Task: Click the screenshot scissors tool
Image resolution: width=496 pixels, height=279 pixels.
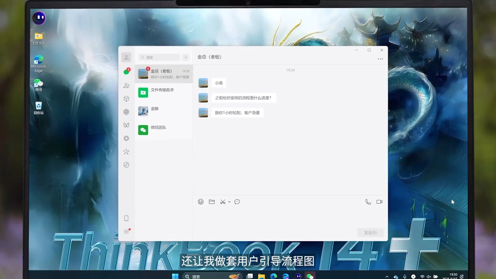Action: pos(223,202)
